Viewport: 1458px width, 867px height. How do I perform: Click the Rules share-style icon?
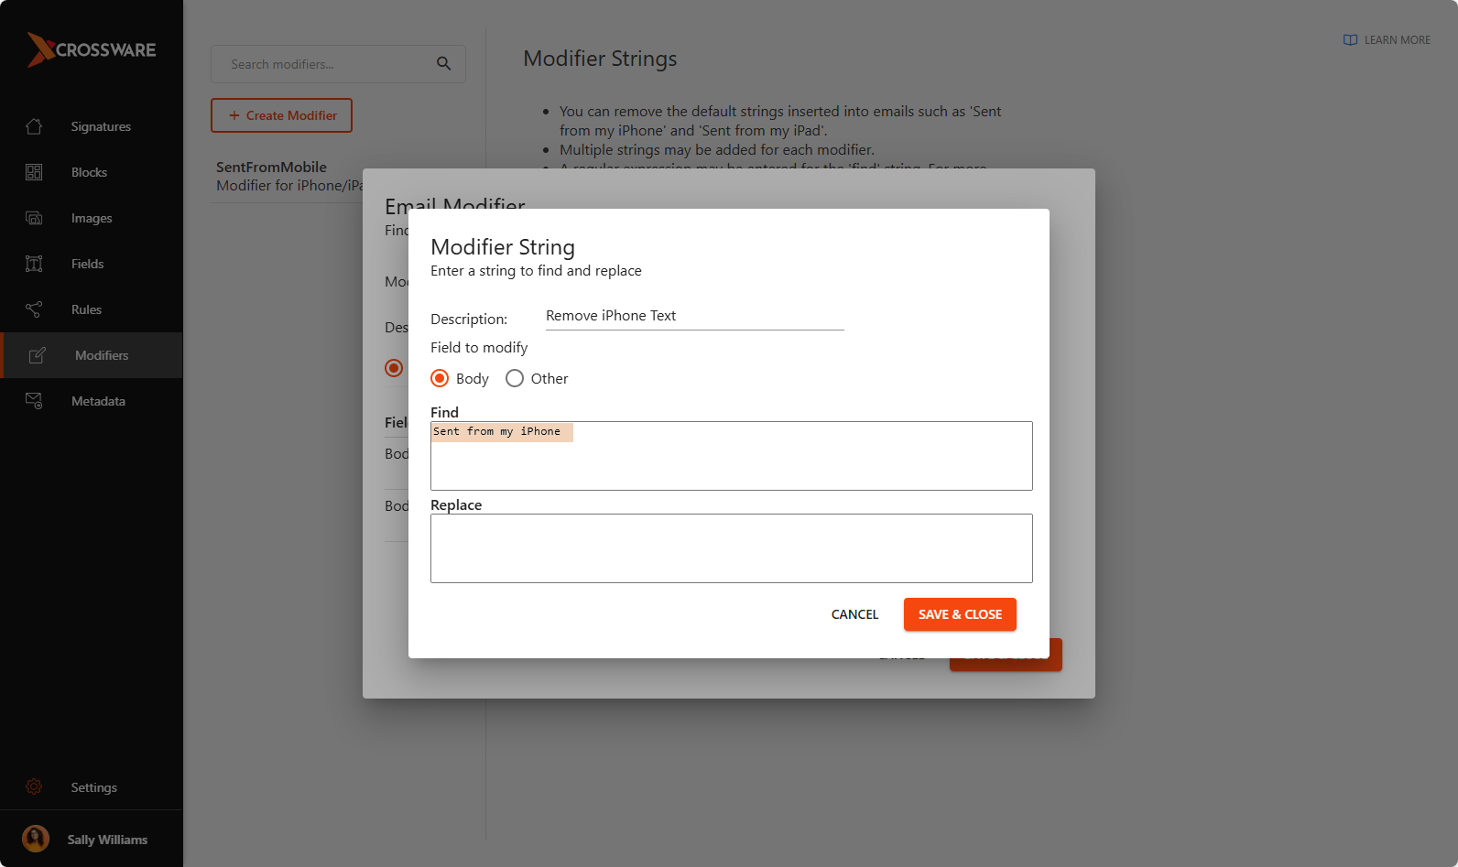tap(34, 309)
